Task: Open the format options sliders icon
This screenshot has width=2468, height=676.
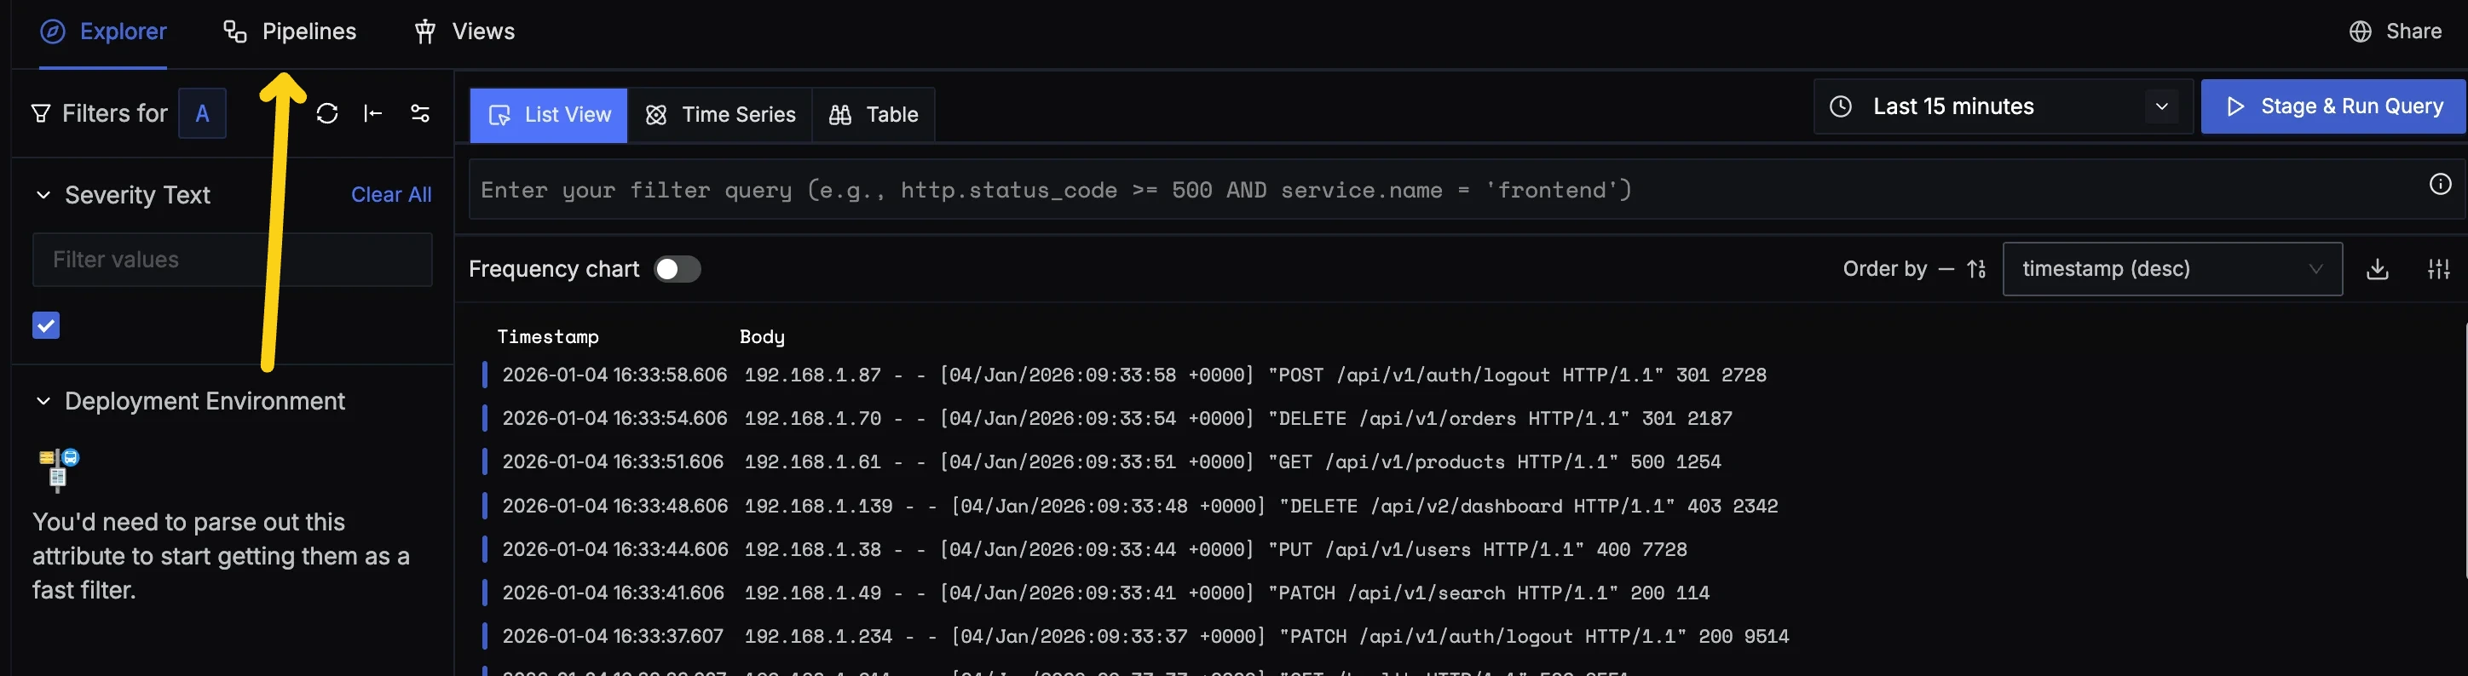Action: point(2437,269)
